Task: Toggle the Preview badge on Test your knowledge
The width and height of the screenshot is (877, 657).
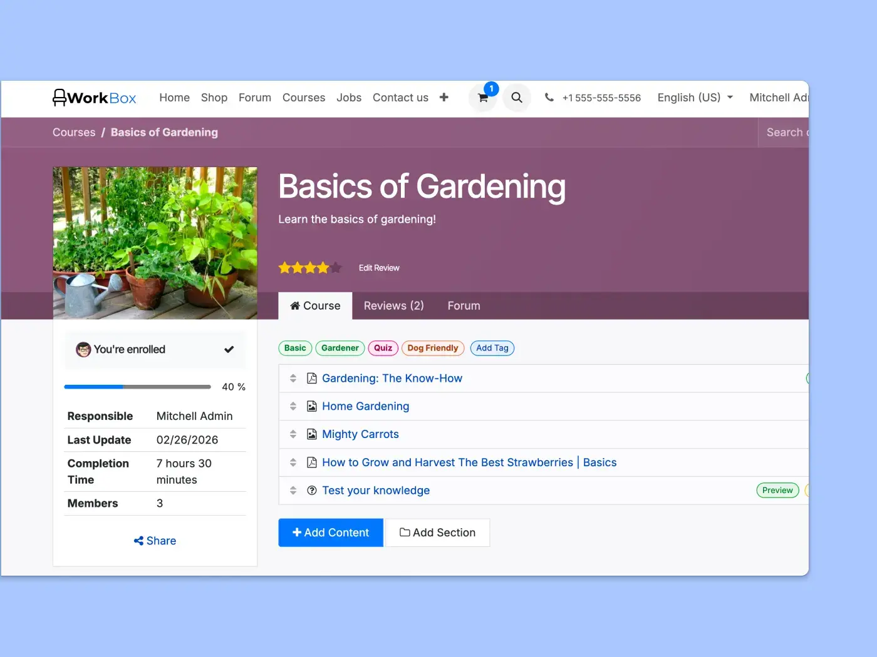Action: click(x=777, y=491)
